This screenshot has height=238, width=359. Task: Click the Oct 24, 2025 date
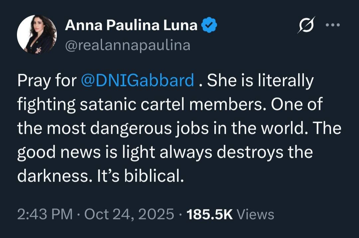click(129, 214)
